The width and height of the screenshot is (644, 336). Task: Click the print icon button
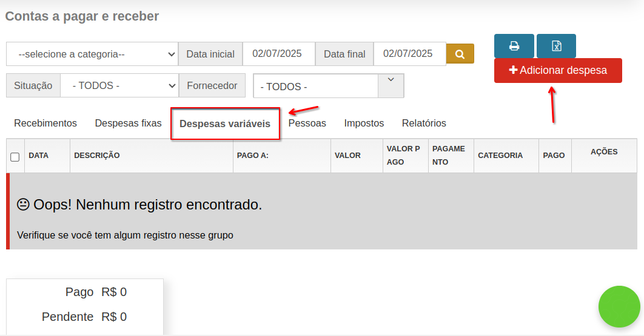(514, 46)
